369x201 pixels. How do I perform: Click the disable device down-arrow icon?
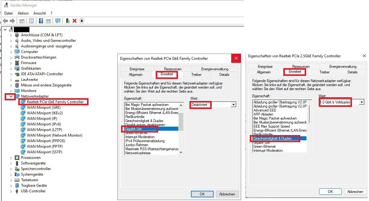click(82, 21)
